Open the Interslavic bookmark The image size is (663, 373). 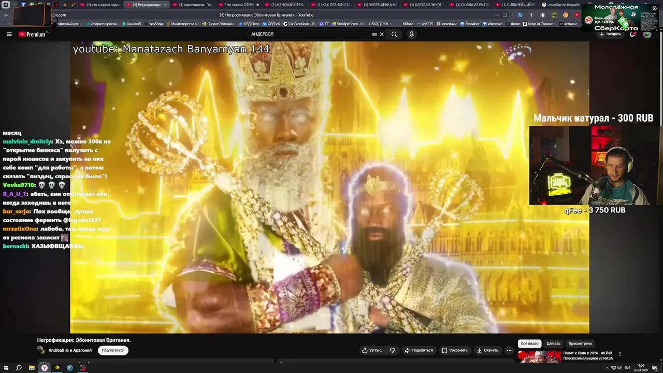tap(447, 24)
